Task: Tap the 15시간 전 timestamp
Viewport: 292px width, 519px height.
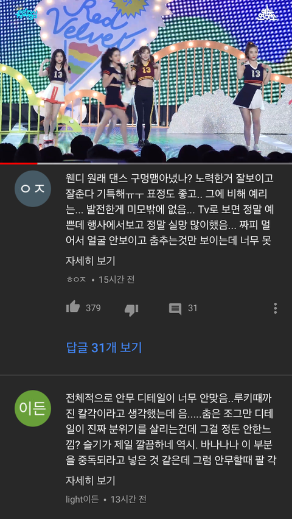Action: coord(117,280)
